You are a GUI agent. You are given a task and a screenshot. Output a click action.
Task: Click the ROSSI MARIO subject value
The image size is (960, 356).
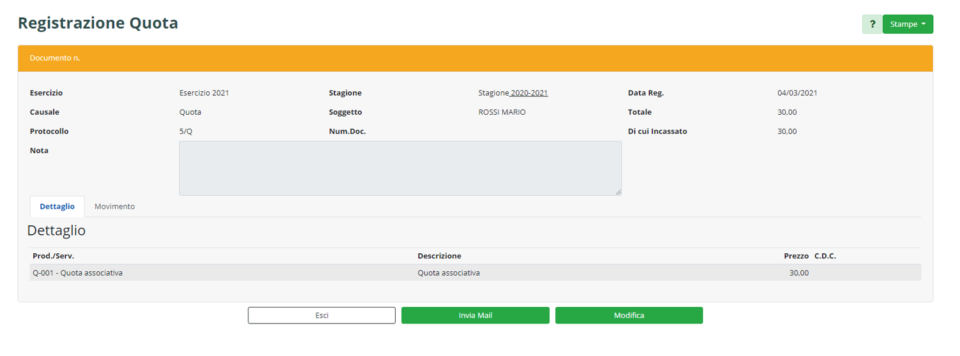click(x=502, y=112)
